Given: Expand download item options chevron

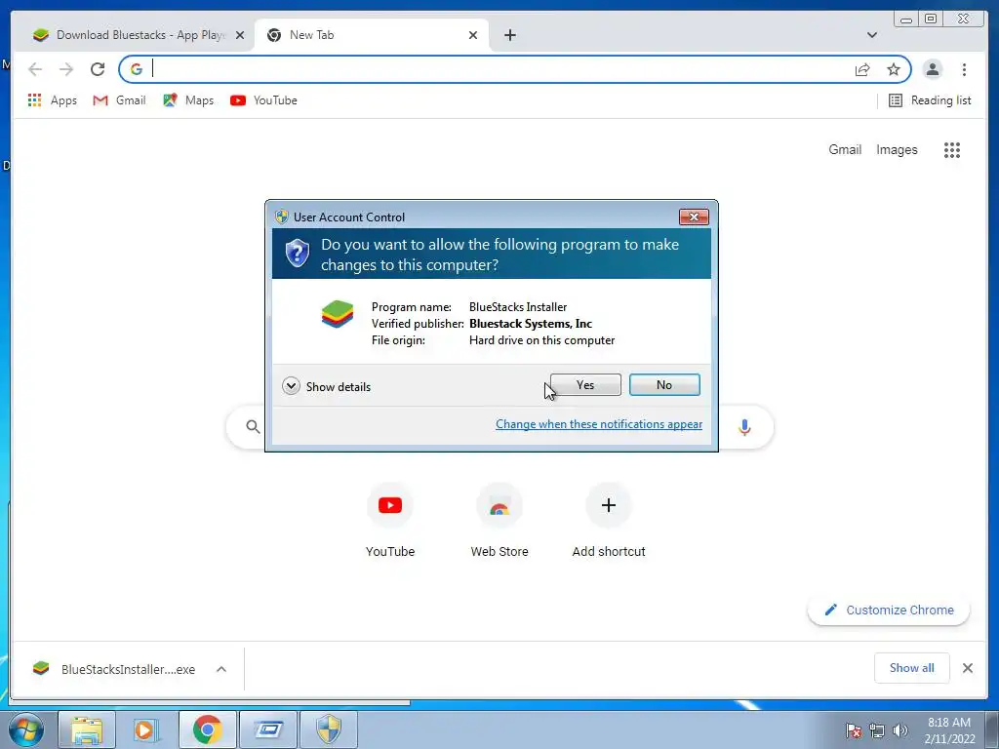Looking at the screenshot, I should pyautogui.click(x=221, y=669).
